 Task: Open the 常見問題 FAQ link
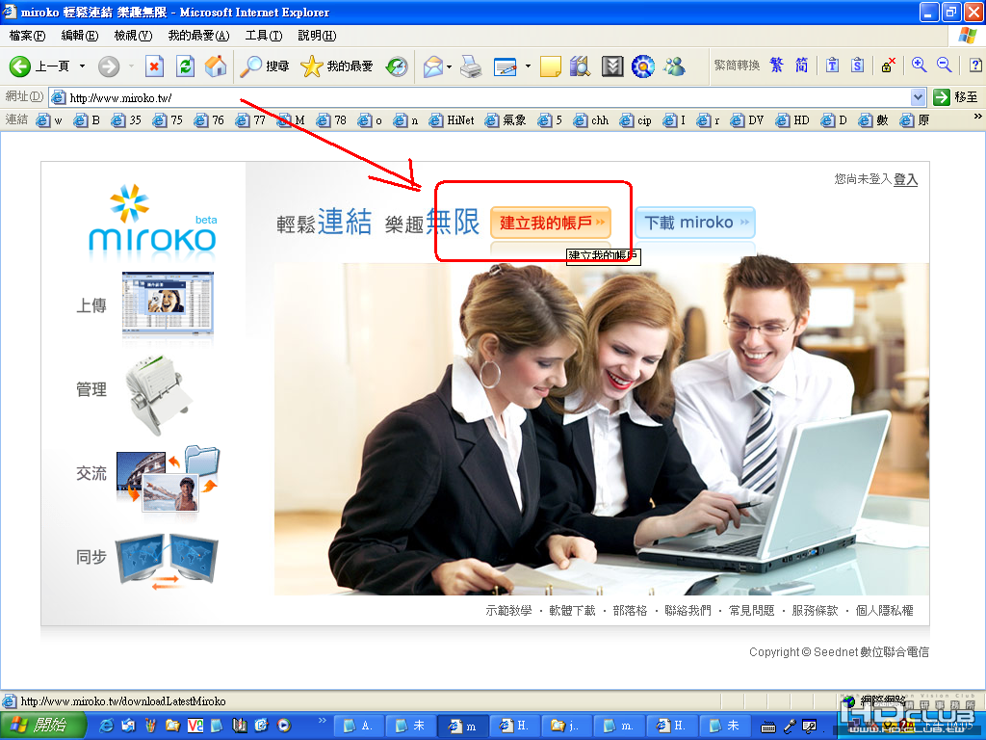(x=751, y=610)
